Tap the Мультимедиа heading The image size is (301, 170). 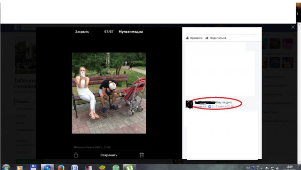tap(131, 31)
